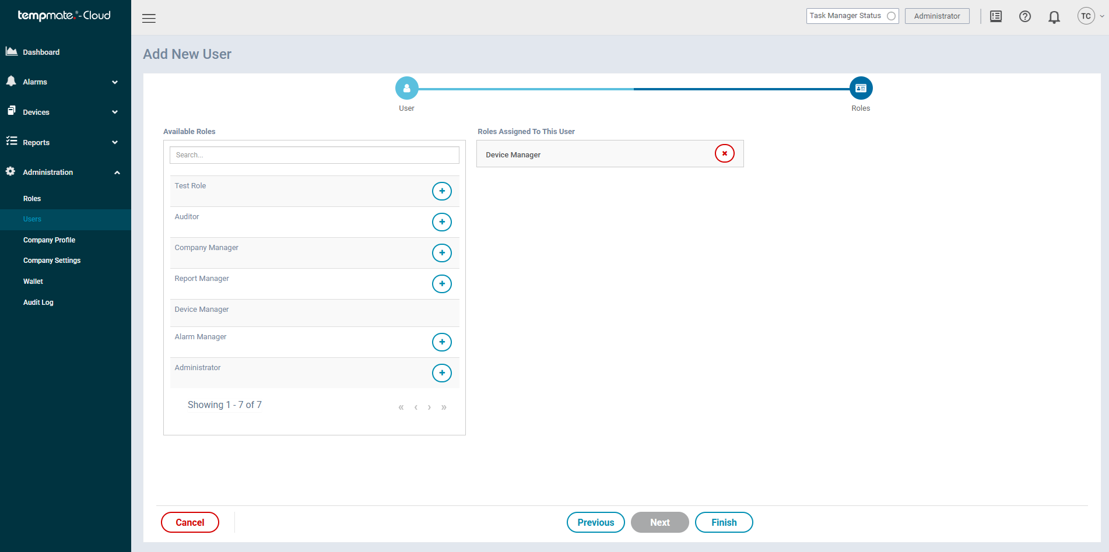Image resolution: width=1109 pixels, height=552 pixels.
Task: Click the Finish button
Action: click(x=724, y=522)
